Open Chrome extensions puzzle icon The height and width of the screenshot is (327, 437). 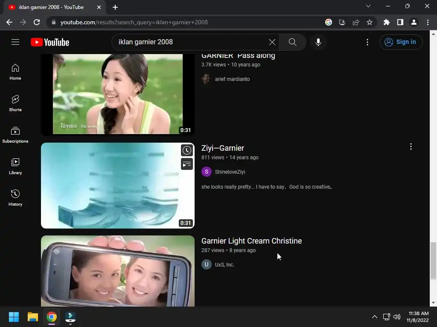(387, 22)
